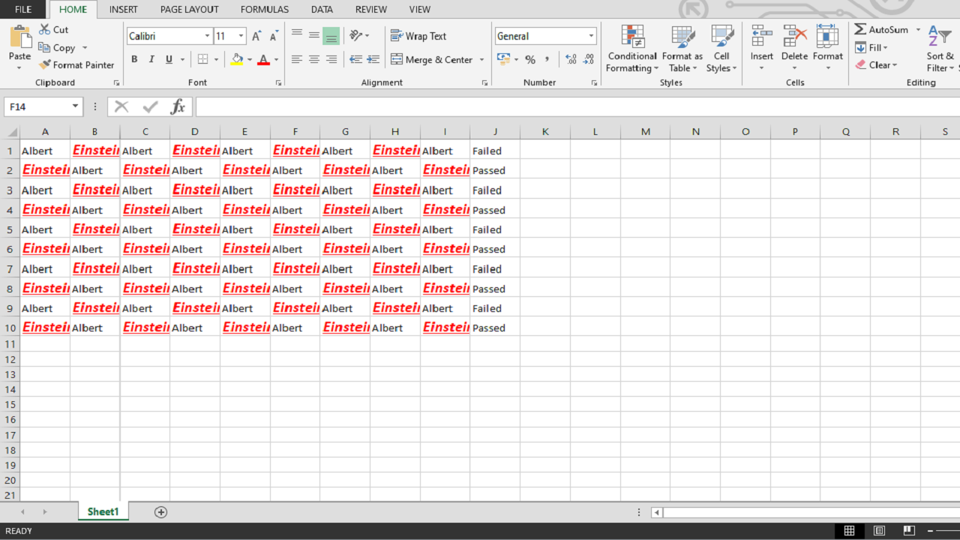Apply the yellow Fill Color
The height and width of the screenshot is (540, 960).
point(236,59)
